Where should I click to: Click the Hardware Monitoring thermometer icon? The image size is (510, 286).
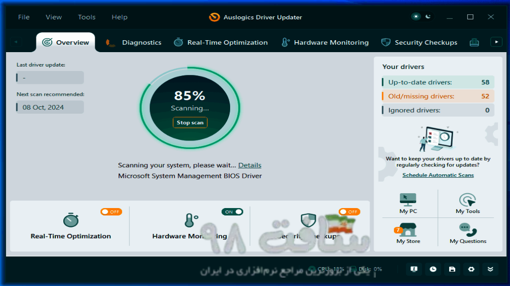pos(191,220)
